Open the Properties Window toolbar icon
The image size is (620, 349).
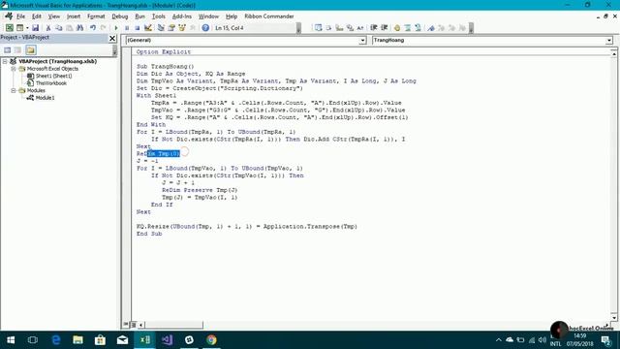[x=171, y=28]
